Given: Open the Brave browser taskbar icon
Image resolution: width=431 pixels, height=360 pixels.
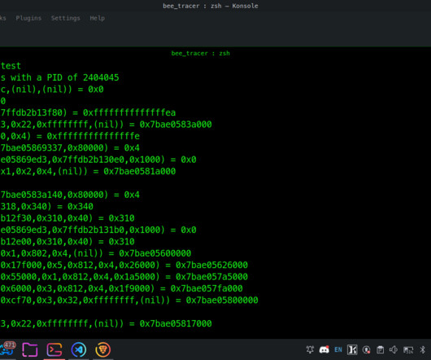Looking at the screenshot, I should [x=102, y=349].
